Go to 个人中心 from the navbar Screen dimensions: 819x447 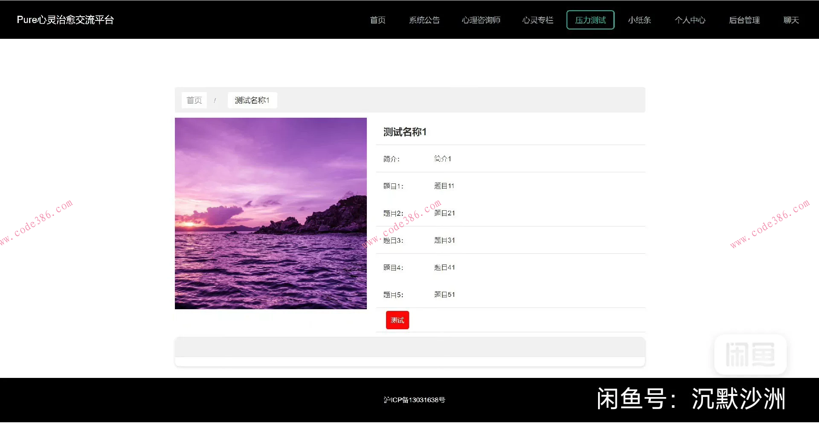[690, 20]
